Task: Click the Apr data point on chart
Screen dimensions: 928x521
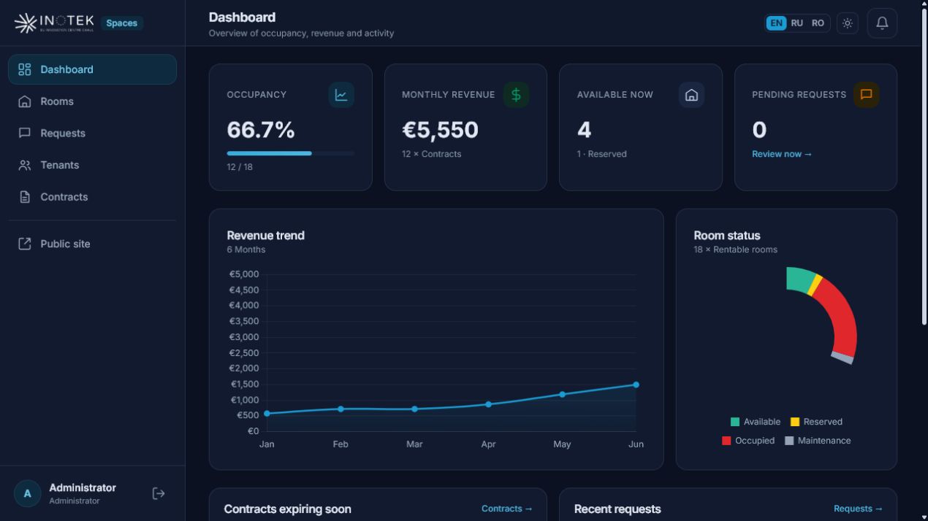Action: pyautogui.click(x=488, y=404)
